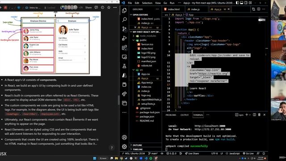Open the Accounts menu in activity bar
The image size is (286, 161).
(124, 137)
